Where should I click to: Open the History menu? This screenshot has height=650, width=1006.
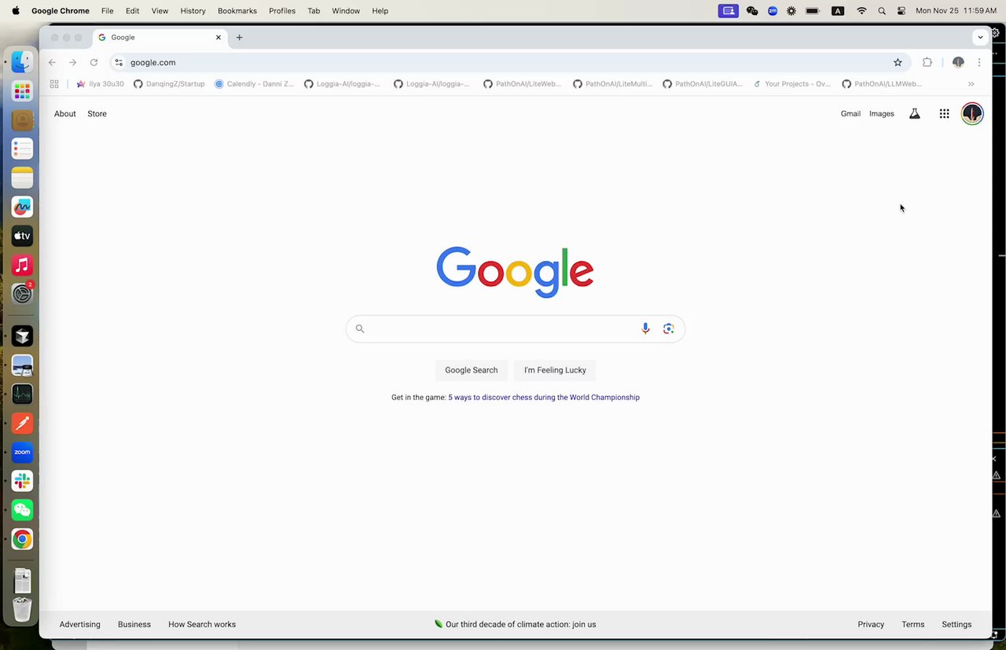pyautogui.click(x=193, y=11)
